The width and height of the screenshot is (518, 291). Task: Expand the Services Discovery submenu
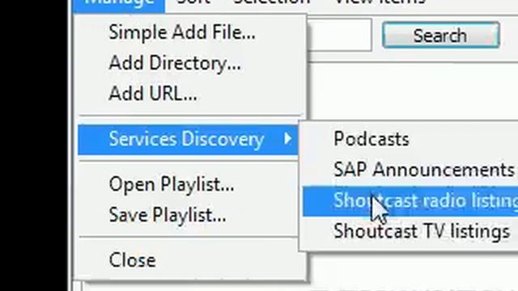point(188,139)
